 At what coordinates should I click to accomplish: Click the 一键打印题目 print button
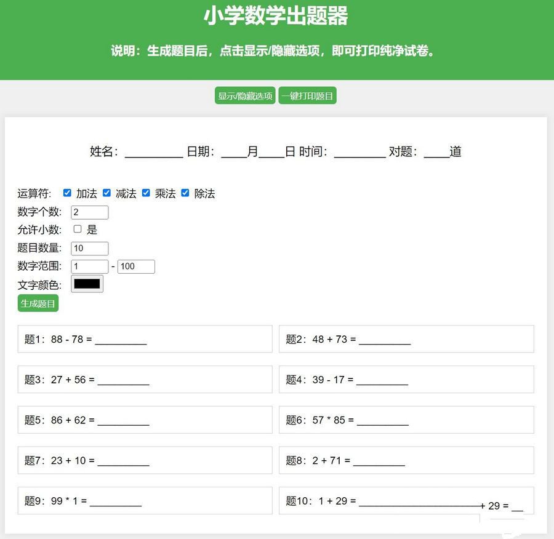point(308,95)
